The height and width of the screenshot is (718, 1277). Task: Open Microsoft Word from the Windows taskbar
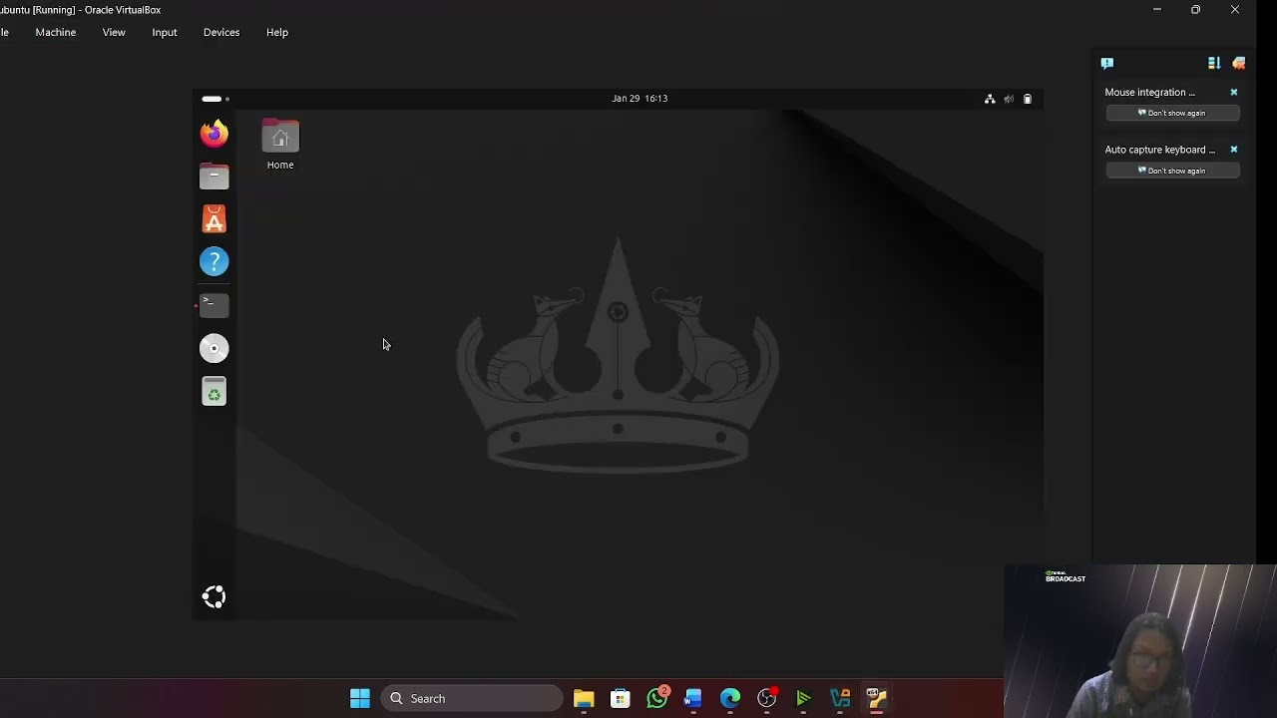pyautogui.click(x=693, y=699)
